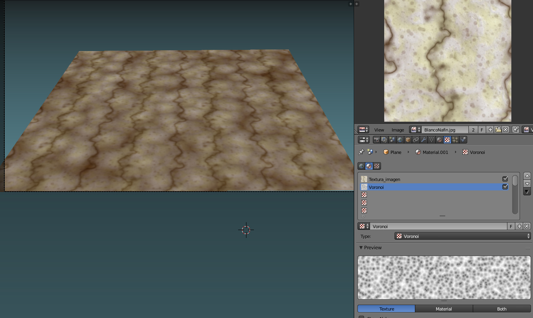This screenshot has height=318, width=533.
Task: Click the first empty checker texture slot
Action: (364, 195)
